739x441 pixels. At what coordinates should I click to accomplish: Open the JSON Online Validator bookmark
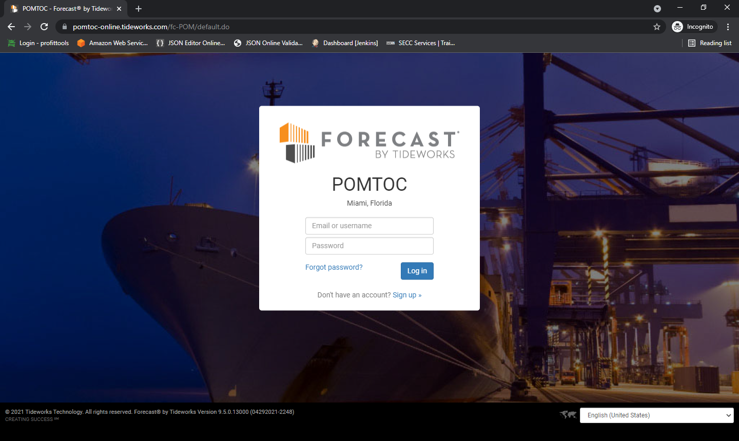[268, 43]
